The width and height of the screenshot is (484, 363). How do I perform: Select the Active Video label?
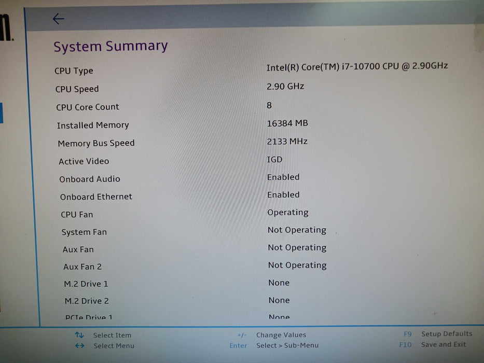coord(84,161)
